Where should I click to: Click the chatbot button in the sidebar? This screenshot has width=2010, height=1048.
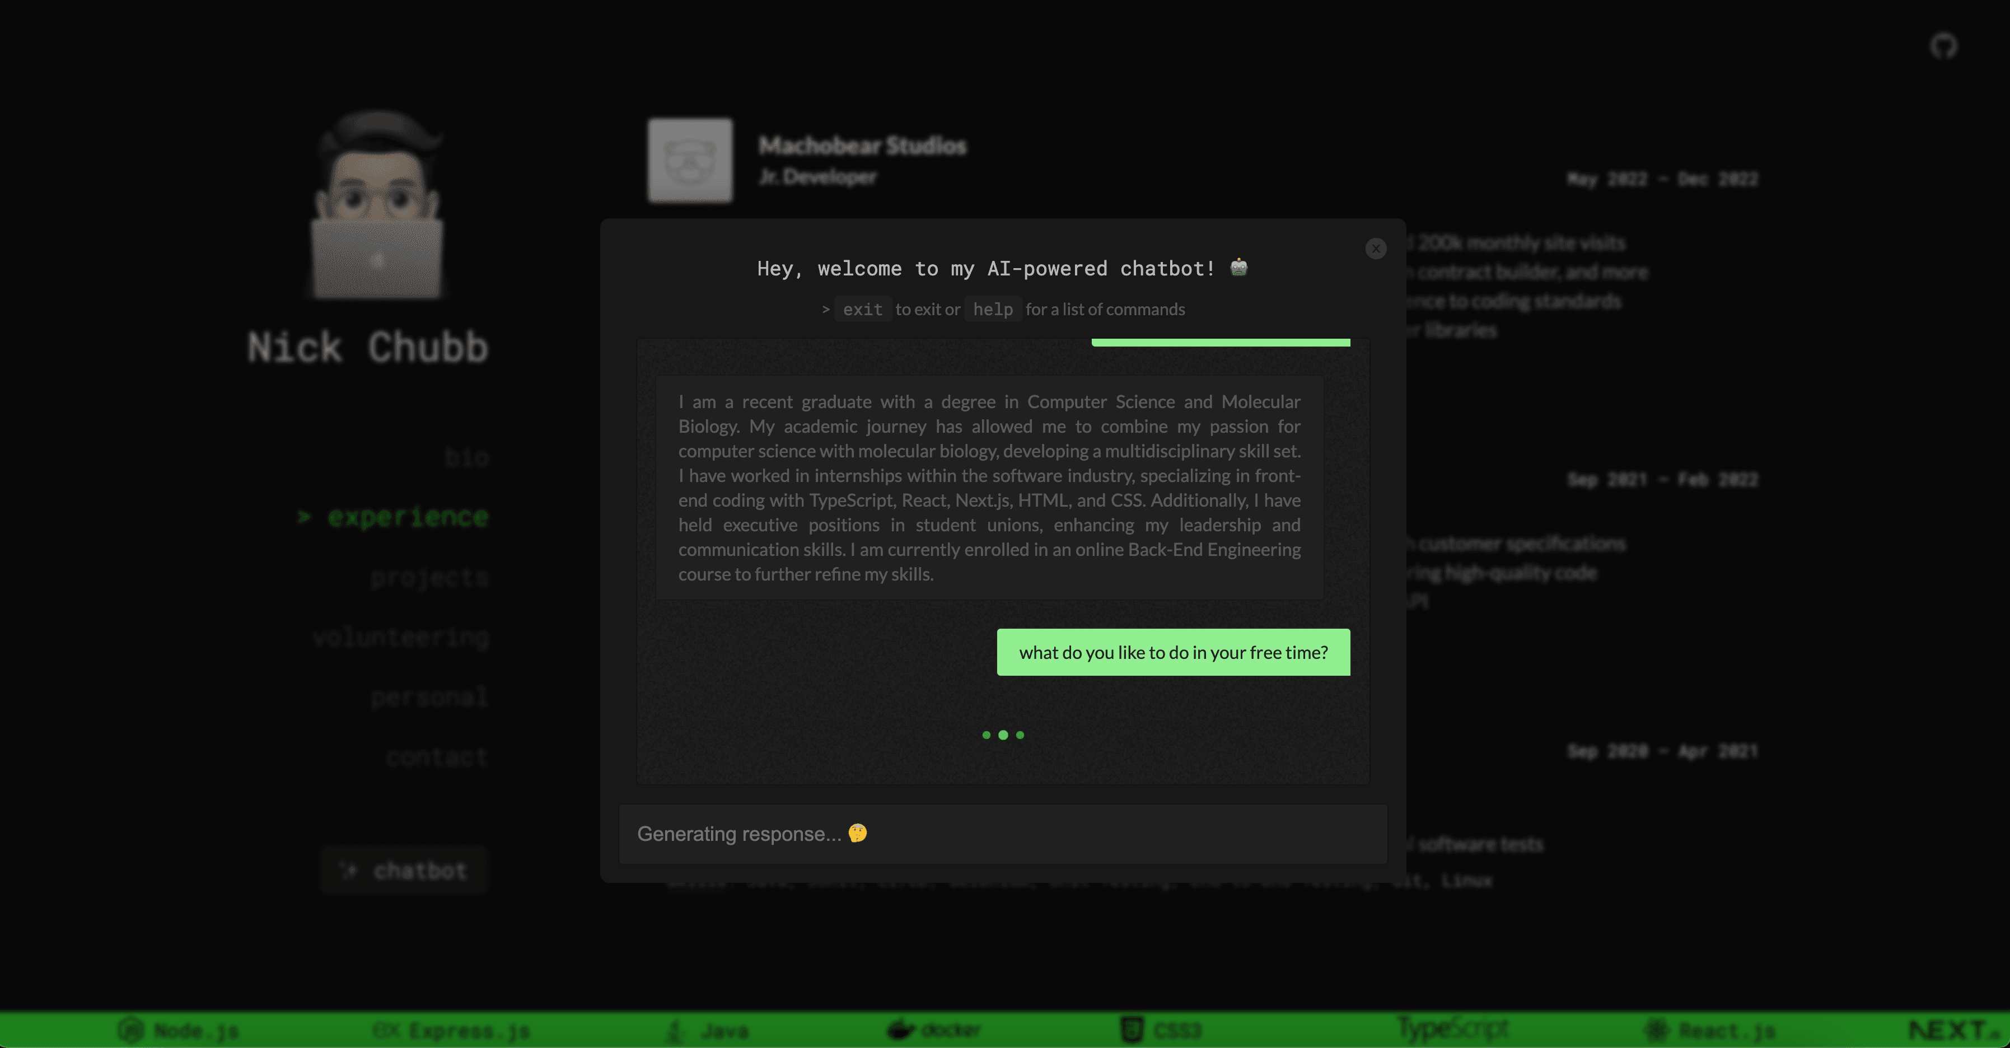404,869
